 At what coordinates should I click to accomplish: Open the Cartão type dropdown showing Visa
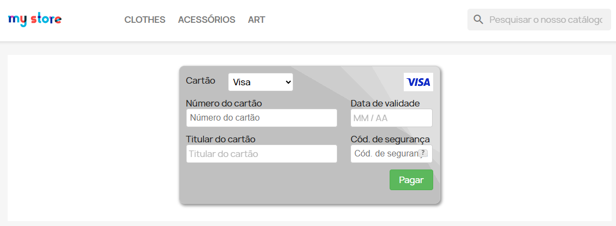(x=260, y=82)
